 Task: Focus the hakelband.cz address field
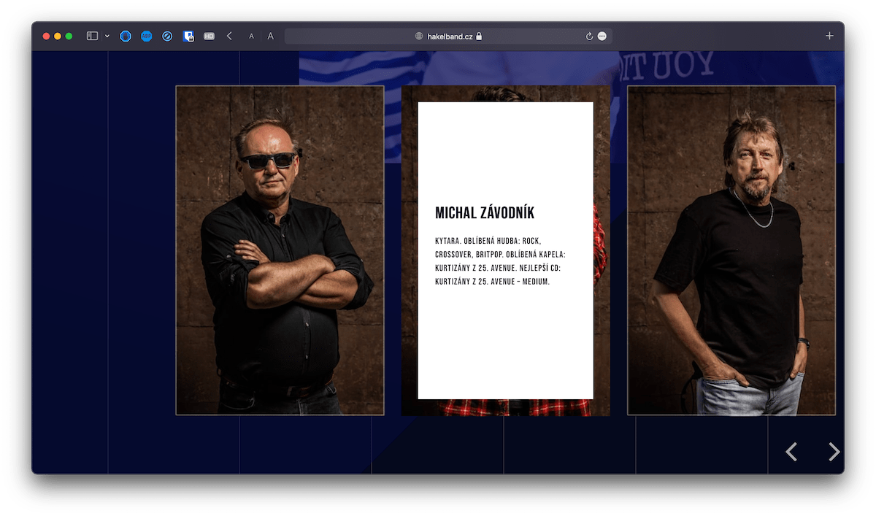coord(447,36)
